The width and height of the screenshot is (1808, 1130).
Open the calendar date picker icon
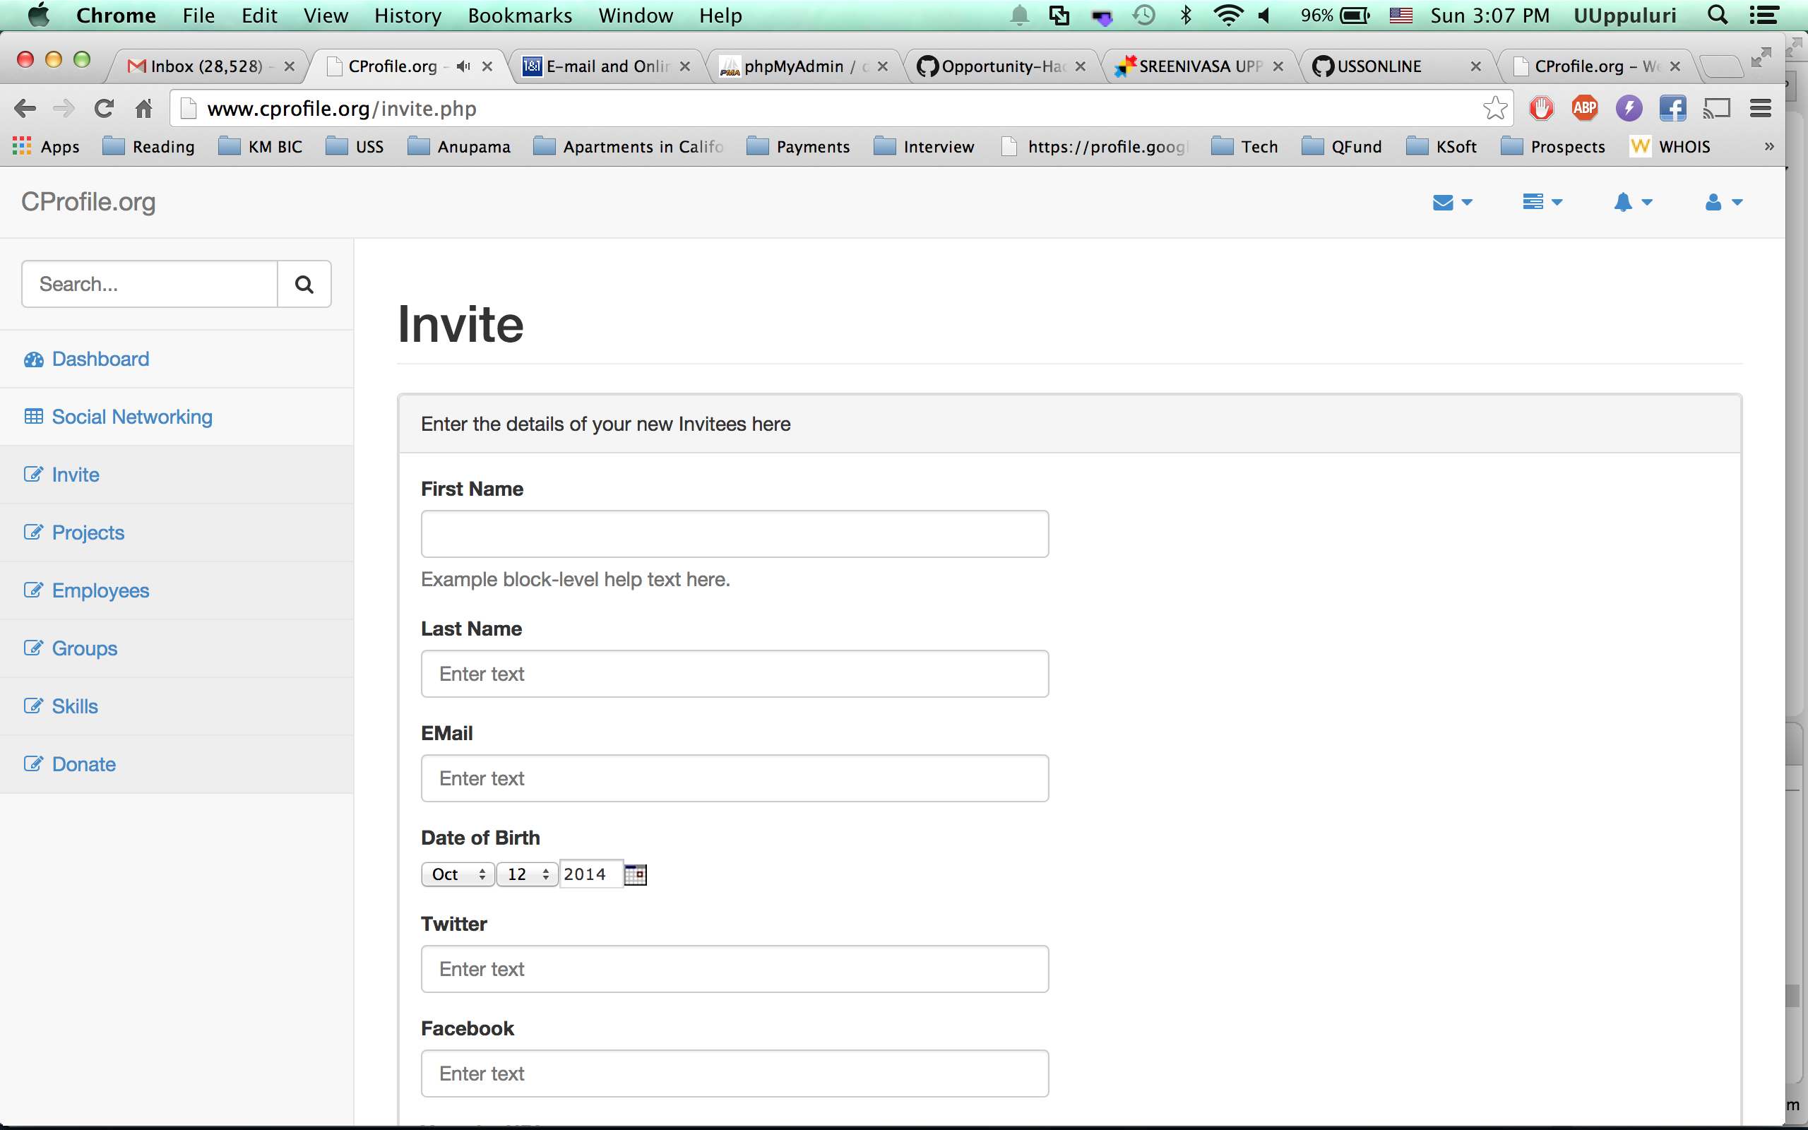tap(635, 874)
